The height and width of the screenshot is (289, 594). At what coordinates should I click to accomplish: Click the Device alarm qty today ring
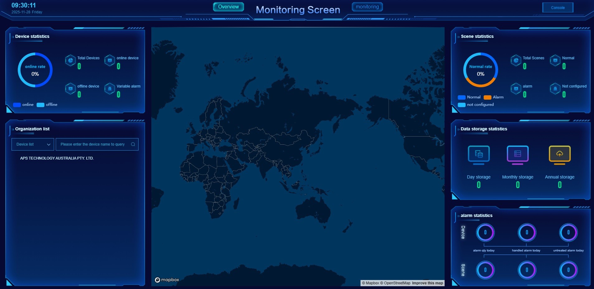point(485,233)
